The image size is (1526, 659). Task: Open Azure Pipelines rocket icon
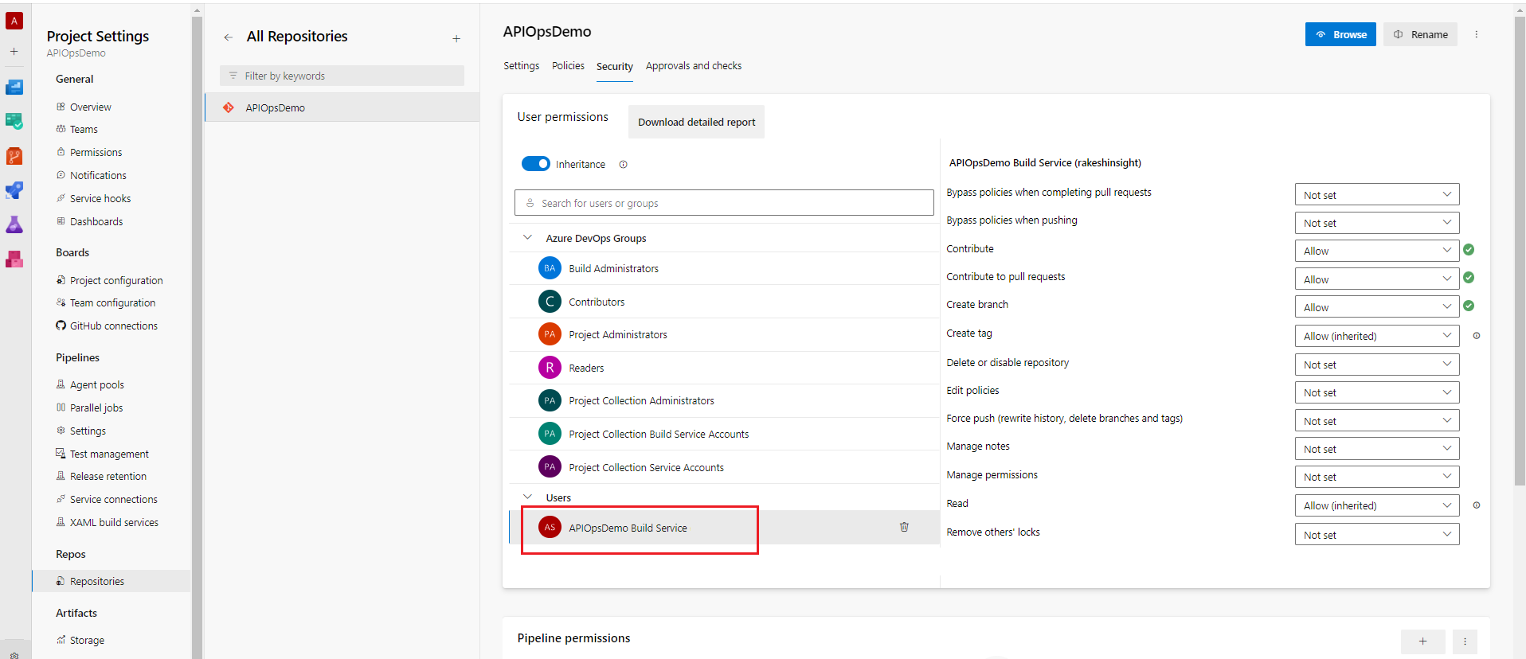tap(14, 190)
